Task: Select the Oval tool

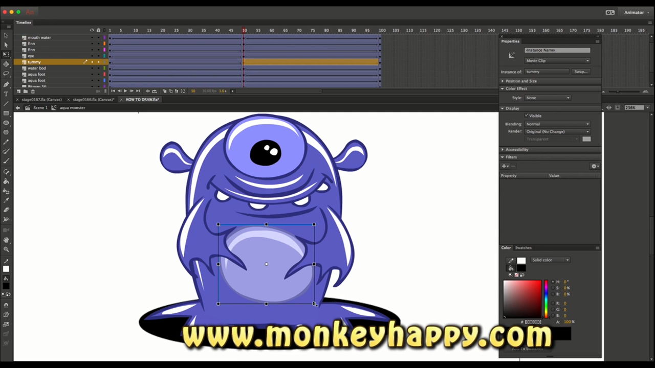Action: pos(6,123)
